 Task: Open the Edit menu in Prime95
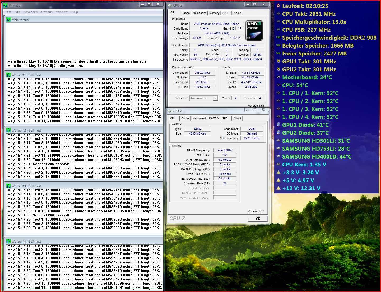17,12
